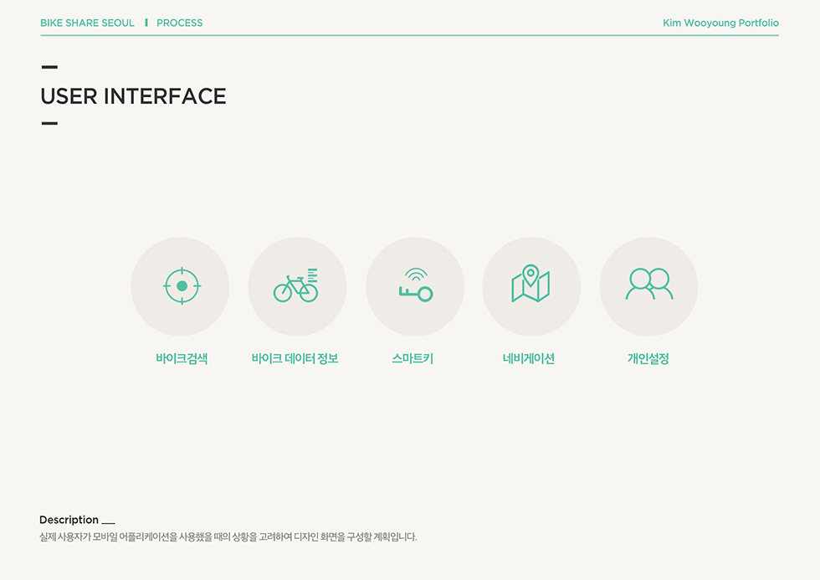Open the navigation map pin icon
Image resolution: width=820 pixels, height=580 pixels.
pos(531,285)
